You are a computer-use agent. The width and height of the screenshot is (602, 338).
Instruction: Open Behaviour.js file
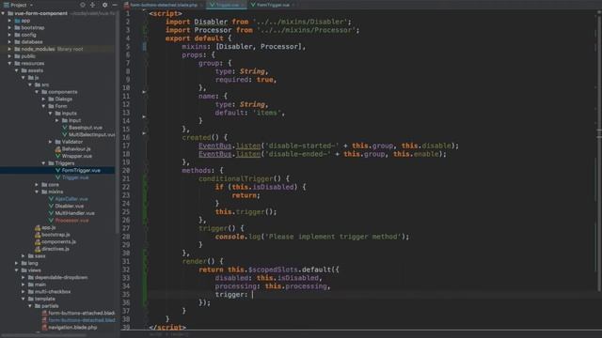click(76, 149)
